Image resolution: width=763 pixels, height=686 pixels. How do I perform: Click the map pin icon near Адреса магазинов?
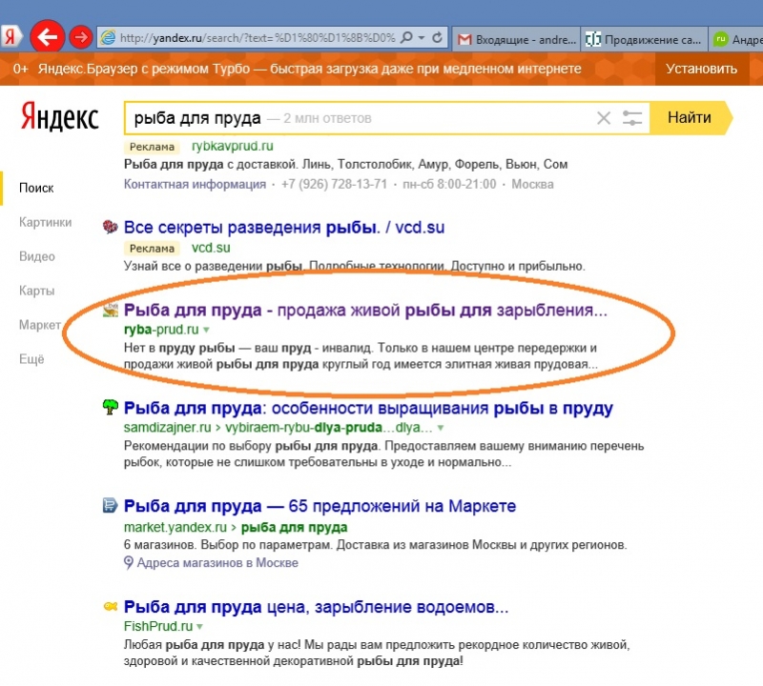coord(129,563)
